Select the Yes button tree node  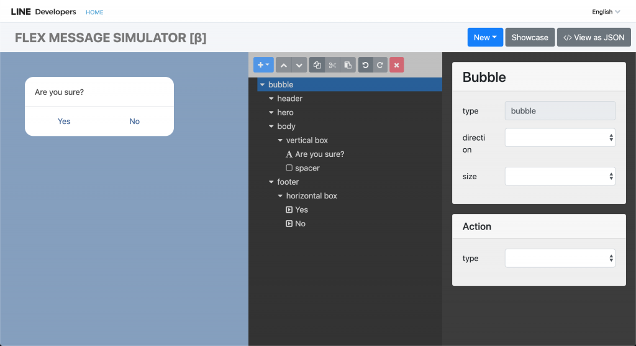point(301,210)
